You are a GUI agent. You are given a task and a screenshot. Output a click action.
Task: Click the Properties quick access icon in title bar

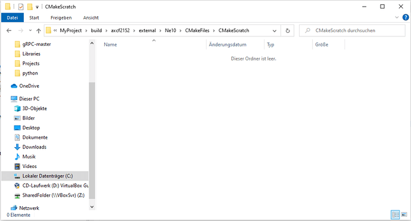click(21, 7)
